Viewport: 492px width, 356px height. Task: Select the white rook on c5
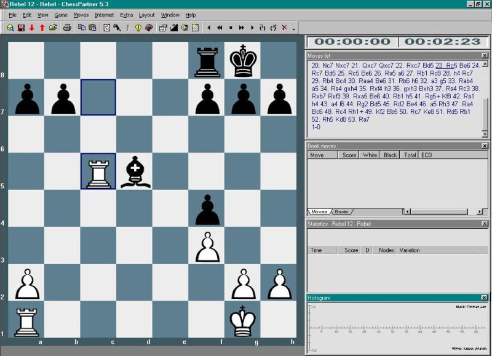point(98,172)
